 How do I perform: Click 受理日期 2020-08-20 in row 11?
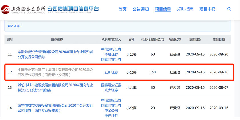click(x=219, y=54)
